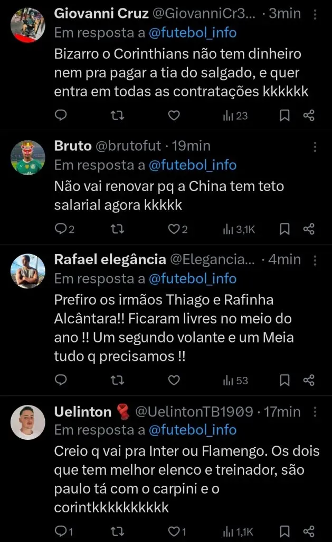View analytics for Bruto's 3,1K views

pyautogui.click(x=239, y=229)
